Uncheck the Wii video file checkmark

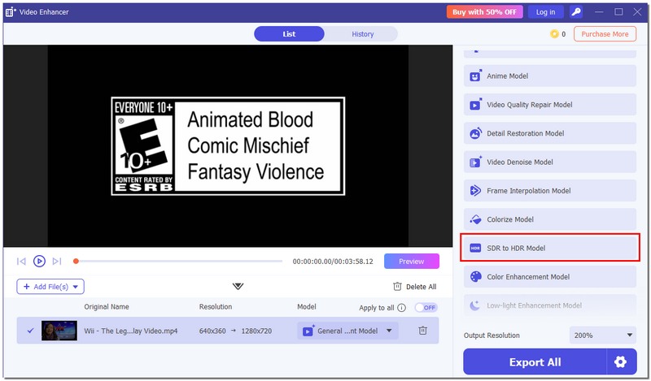pyautogui.click(x=30, y=331)
